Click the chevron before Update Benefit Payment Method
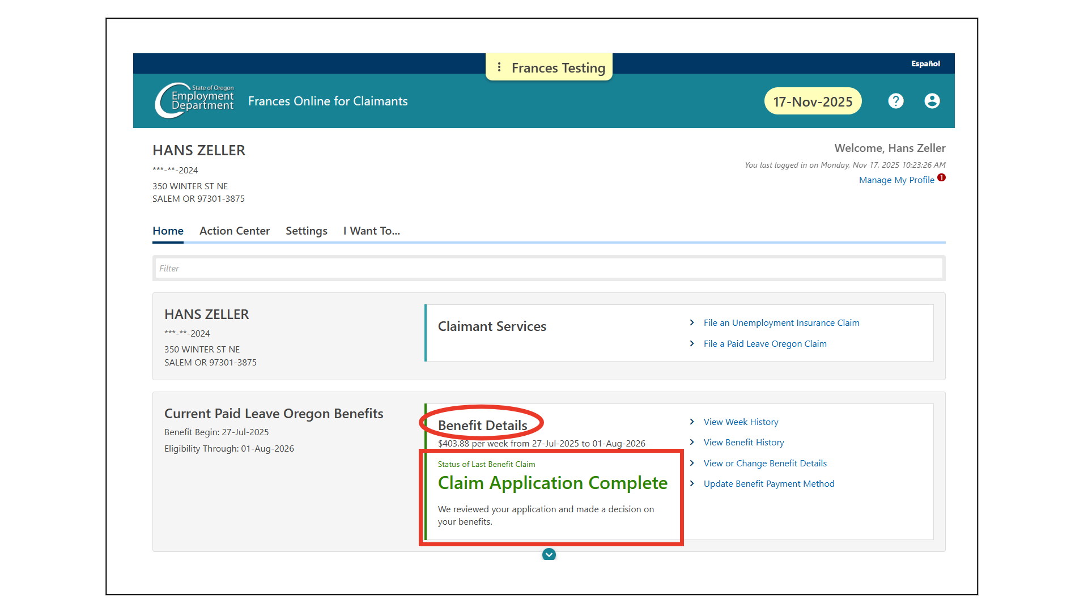 692,483
